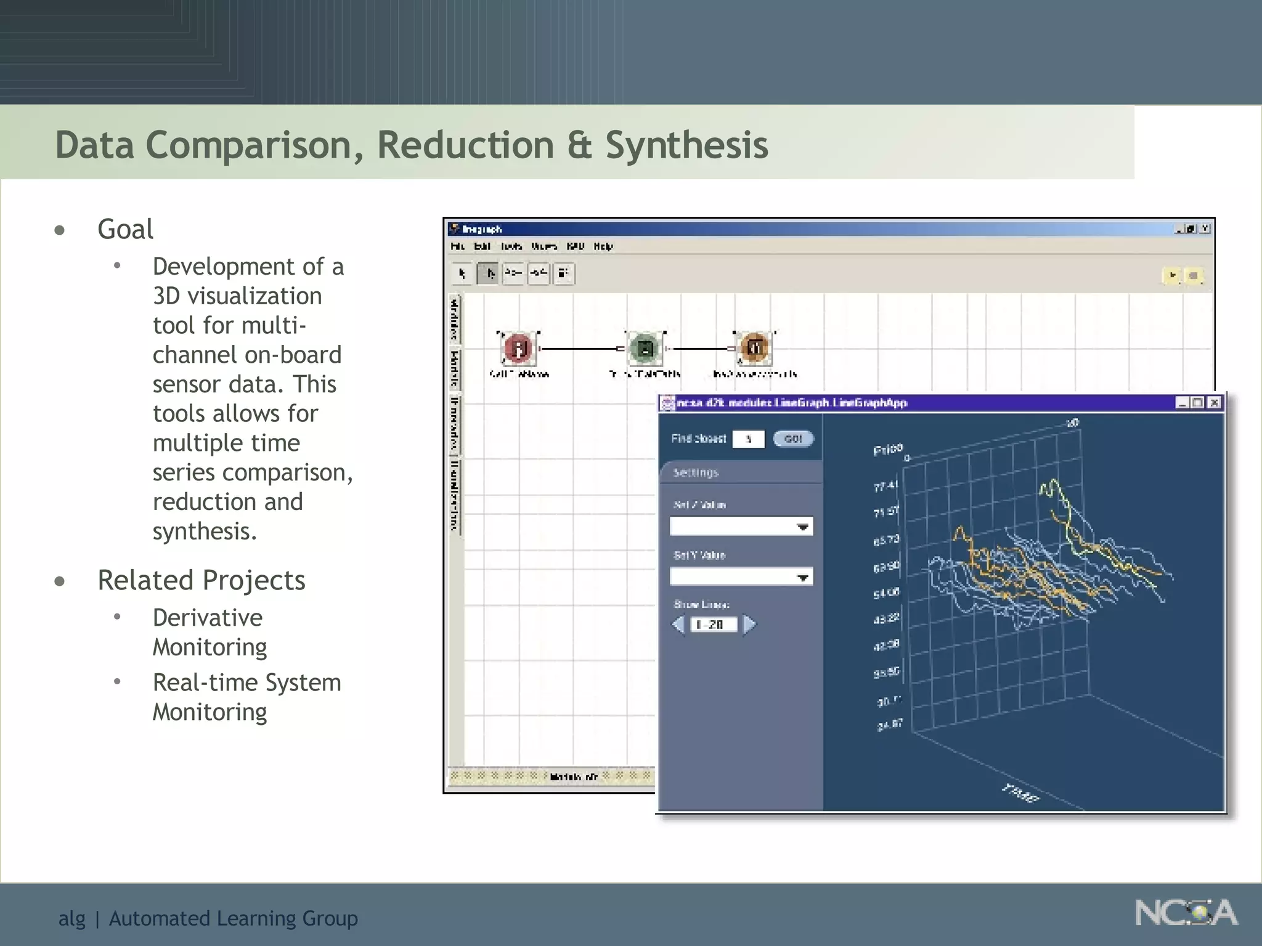Click the Find closest input field
The height and width of the screenshot is (946, 1262).
[x=748, y=439]
